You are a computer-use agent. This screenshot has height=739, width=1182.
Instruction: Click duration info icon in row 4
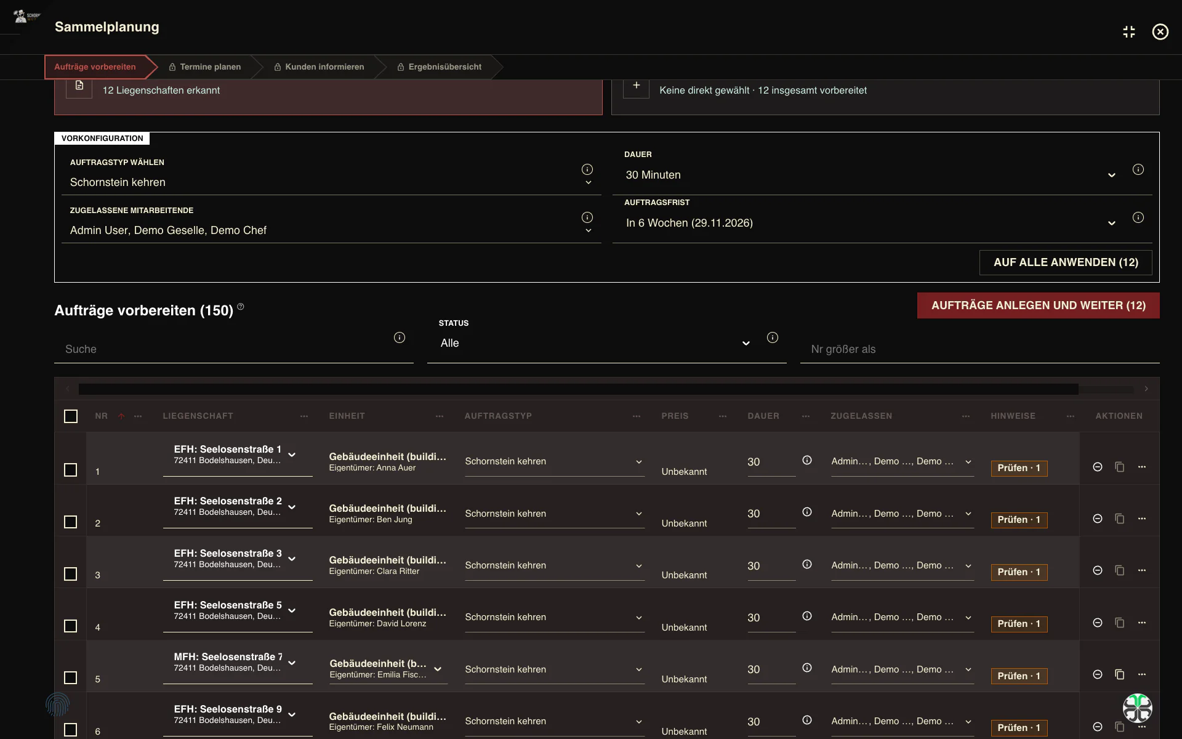pos(806,616)
